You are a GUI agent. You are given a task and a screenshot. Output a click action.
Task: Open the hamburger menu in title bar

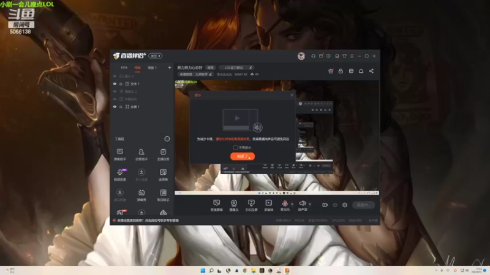click(x=352, y=56)
